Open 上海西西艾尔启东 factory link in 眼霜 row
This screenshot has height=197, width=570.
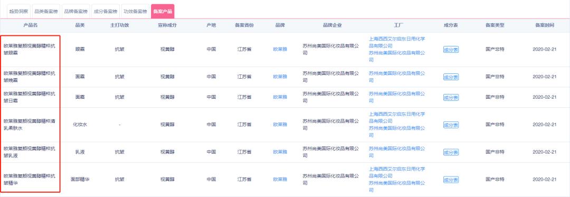(397, 42)
